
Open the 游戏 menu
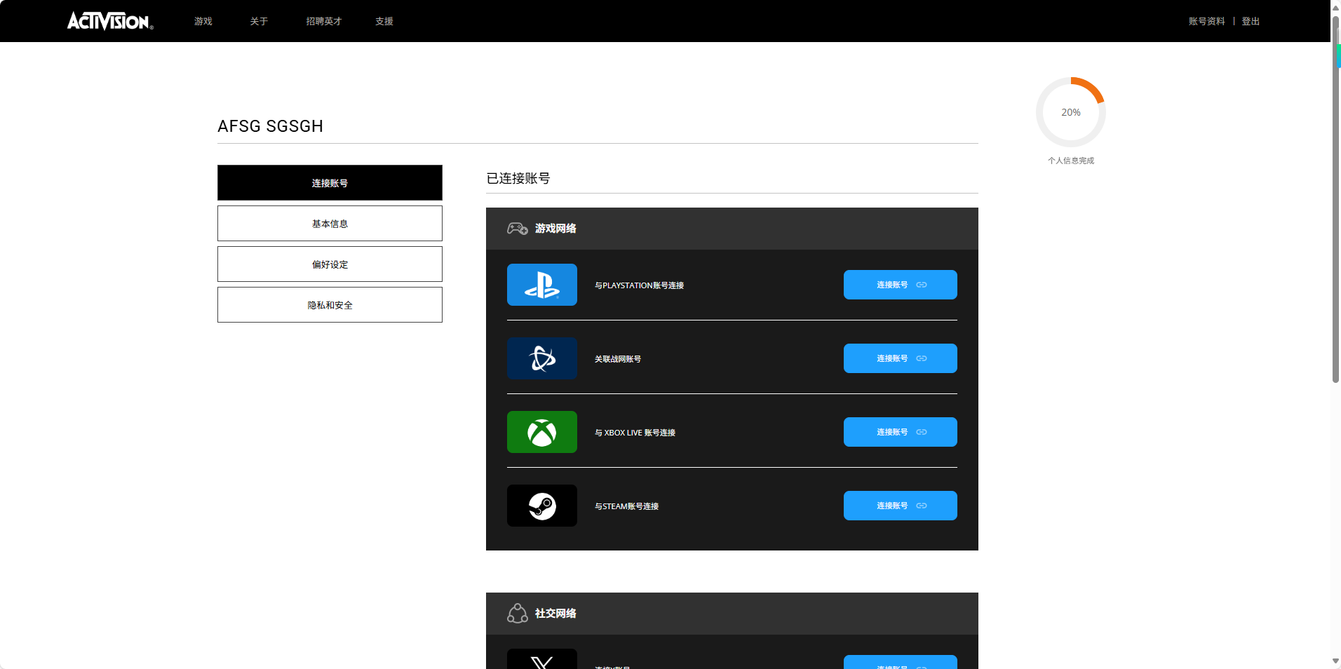coord(203,21)
